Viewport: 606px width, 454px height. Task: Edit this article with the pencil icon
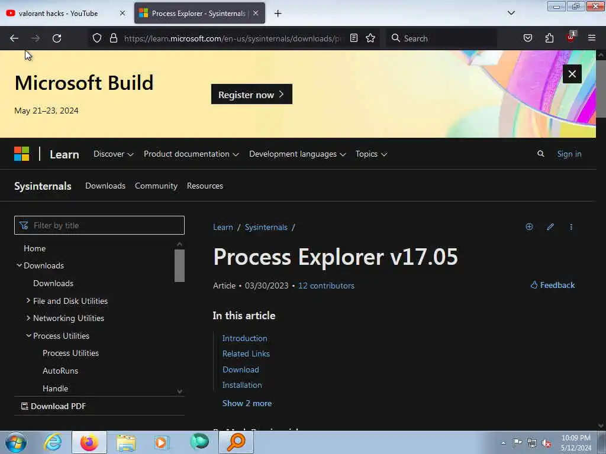point(550,226)
